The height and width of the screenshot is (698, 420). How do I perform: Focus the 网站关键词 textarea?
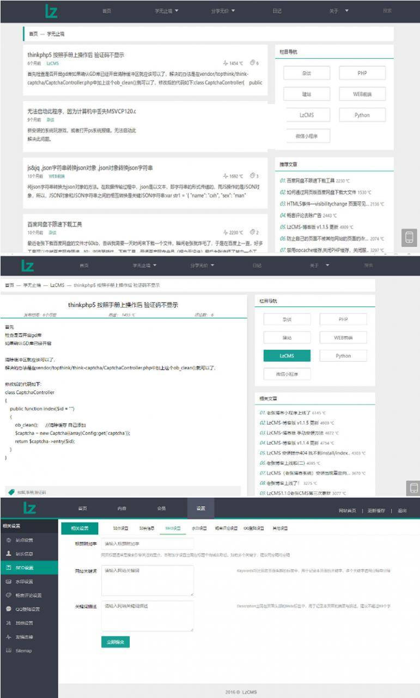click(147, 581)
